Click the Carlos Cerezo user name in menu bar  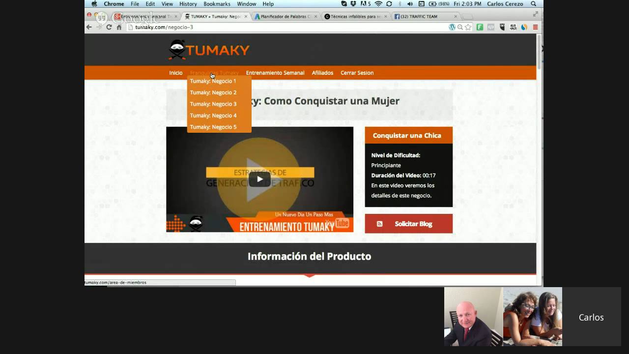[505, 3]
